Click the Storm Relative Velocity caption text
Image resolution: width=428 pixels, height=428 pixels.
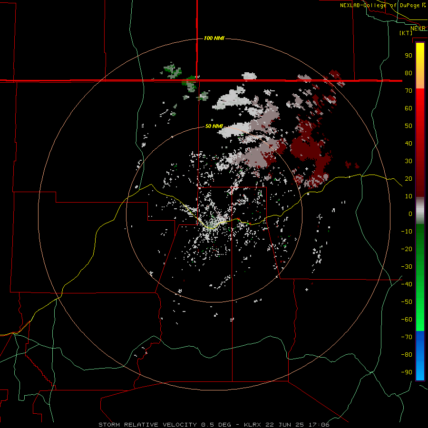pos(214,425)
